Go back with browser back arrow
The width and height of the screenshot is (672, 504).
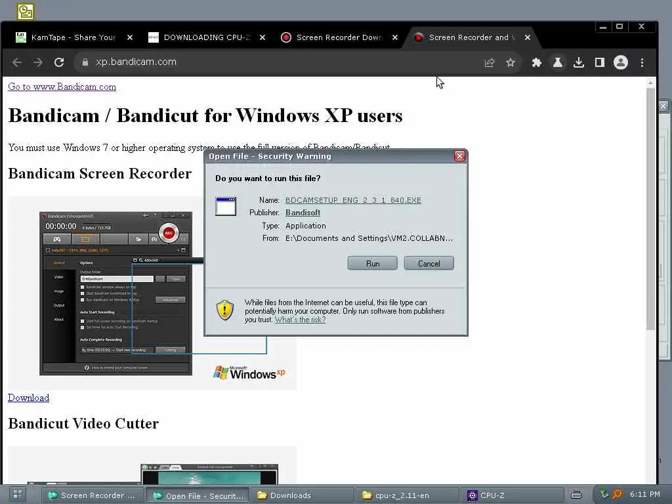(17, 62)
